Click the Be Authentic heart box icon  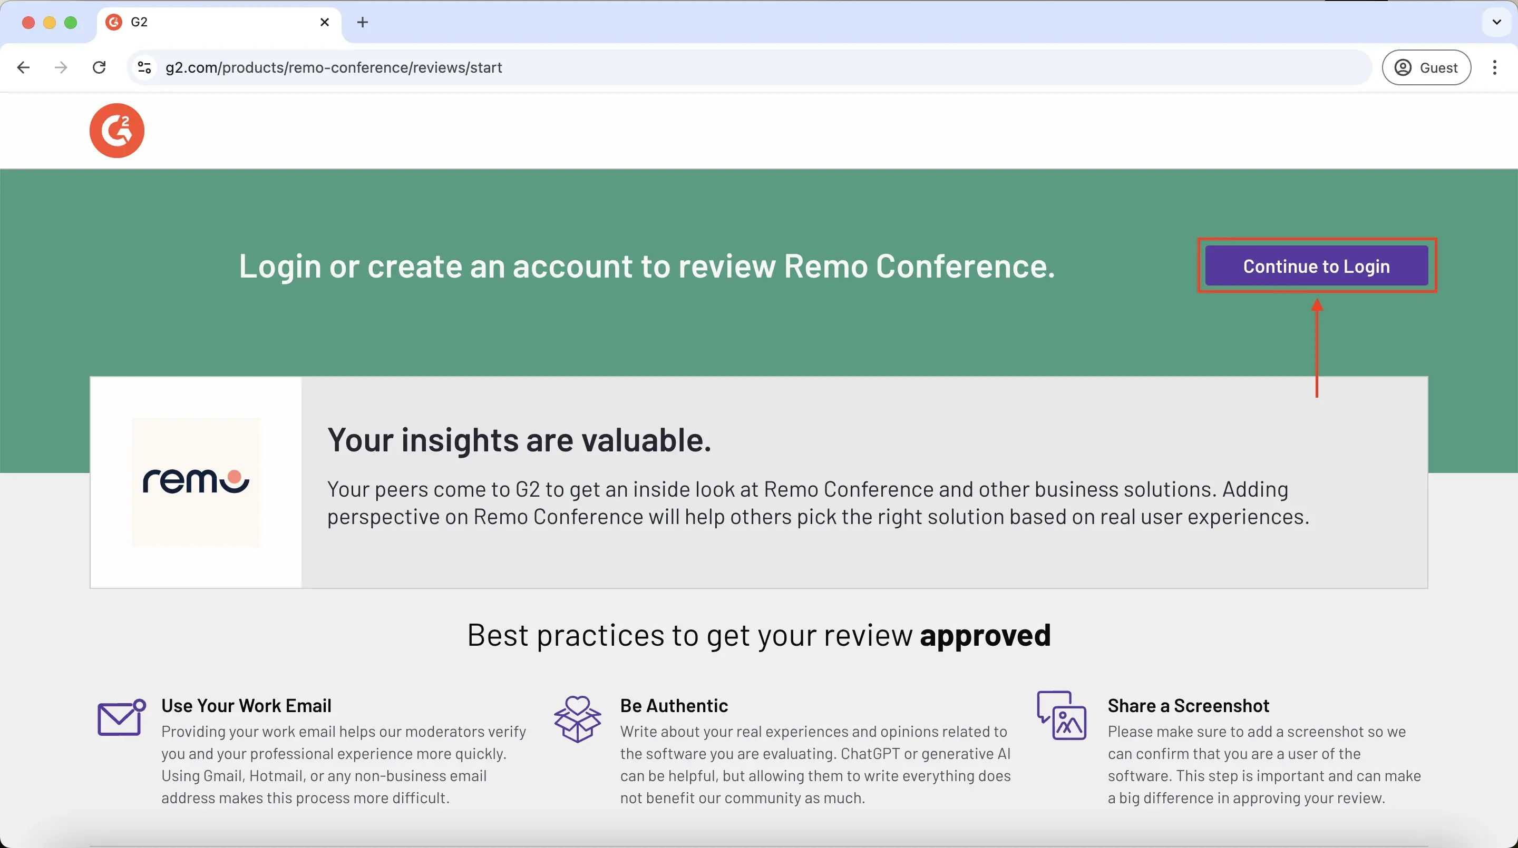pyautogui.click(x=578, y=719)
